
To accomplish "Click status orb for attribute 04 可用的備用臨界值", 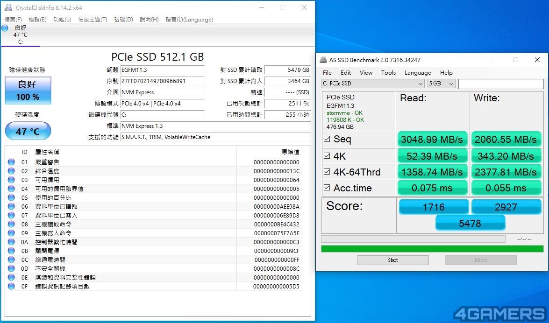I will tap(11, 189).
